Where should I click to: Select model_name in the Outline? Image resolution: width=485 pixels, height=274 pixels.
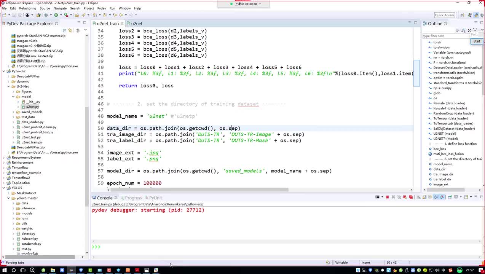(443, 164)
